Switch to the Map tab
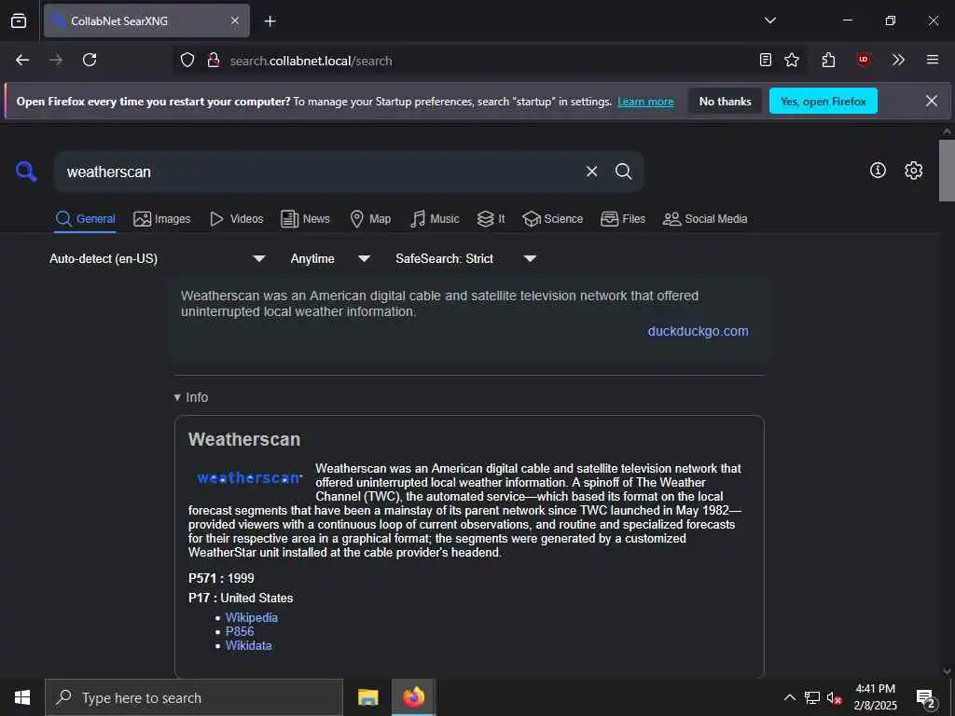The width and height of the screenshot is (955, 716). click(x=370, y=219)
